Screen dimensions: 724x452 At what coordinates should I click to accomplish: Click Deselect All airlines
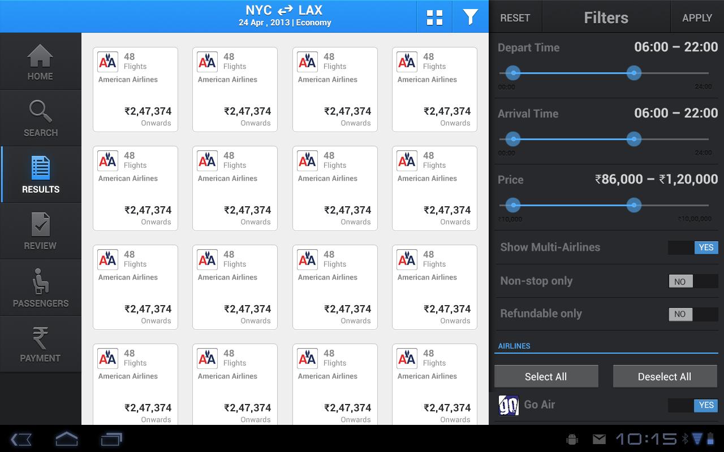[665, 376]
